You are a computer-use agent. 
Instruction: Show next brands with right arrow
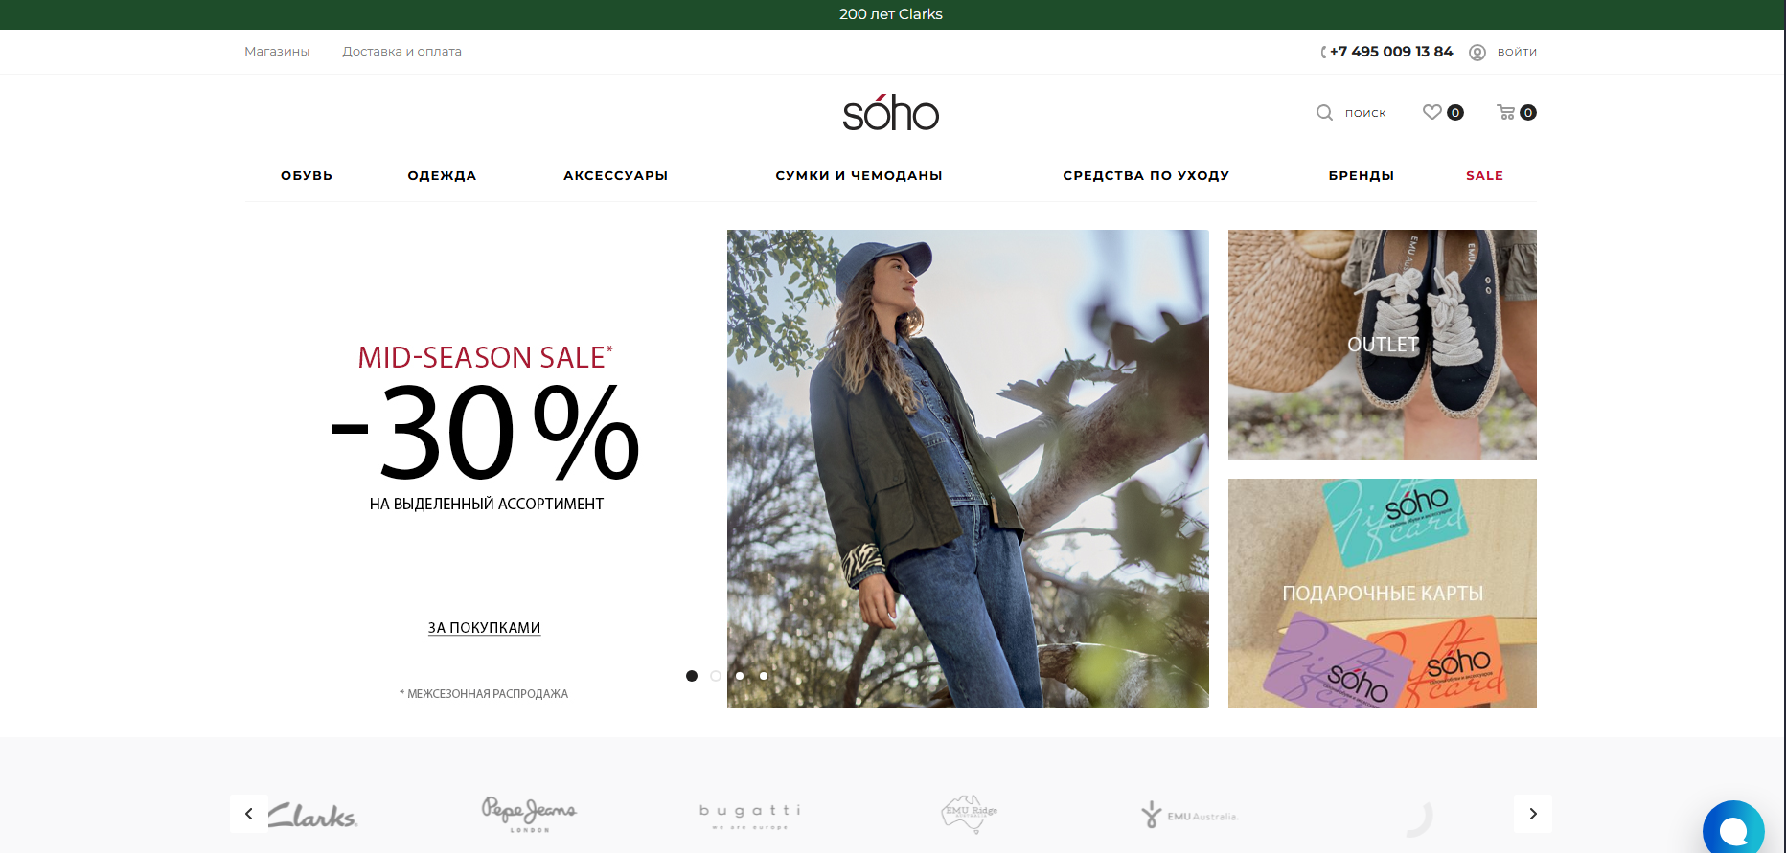point(1533,814)
